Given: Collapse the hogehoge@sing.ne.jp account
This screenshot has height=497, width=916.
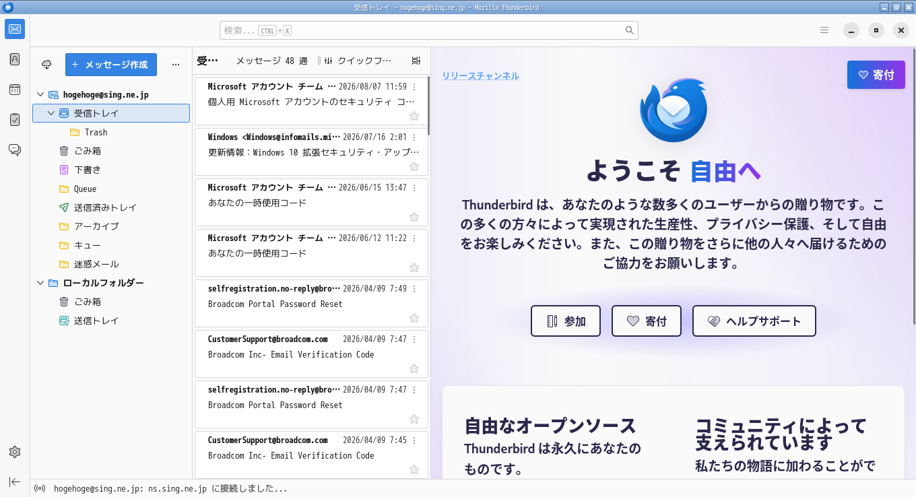Looking at the screenshot, I should pos(40,95).
